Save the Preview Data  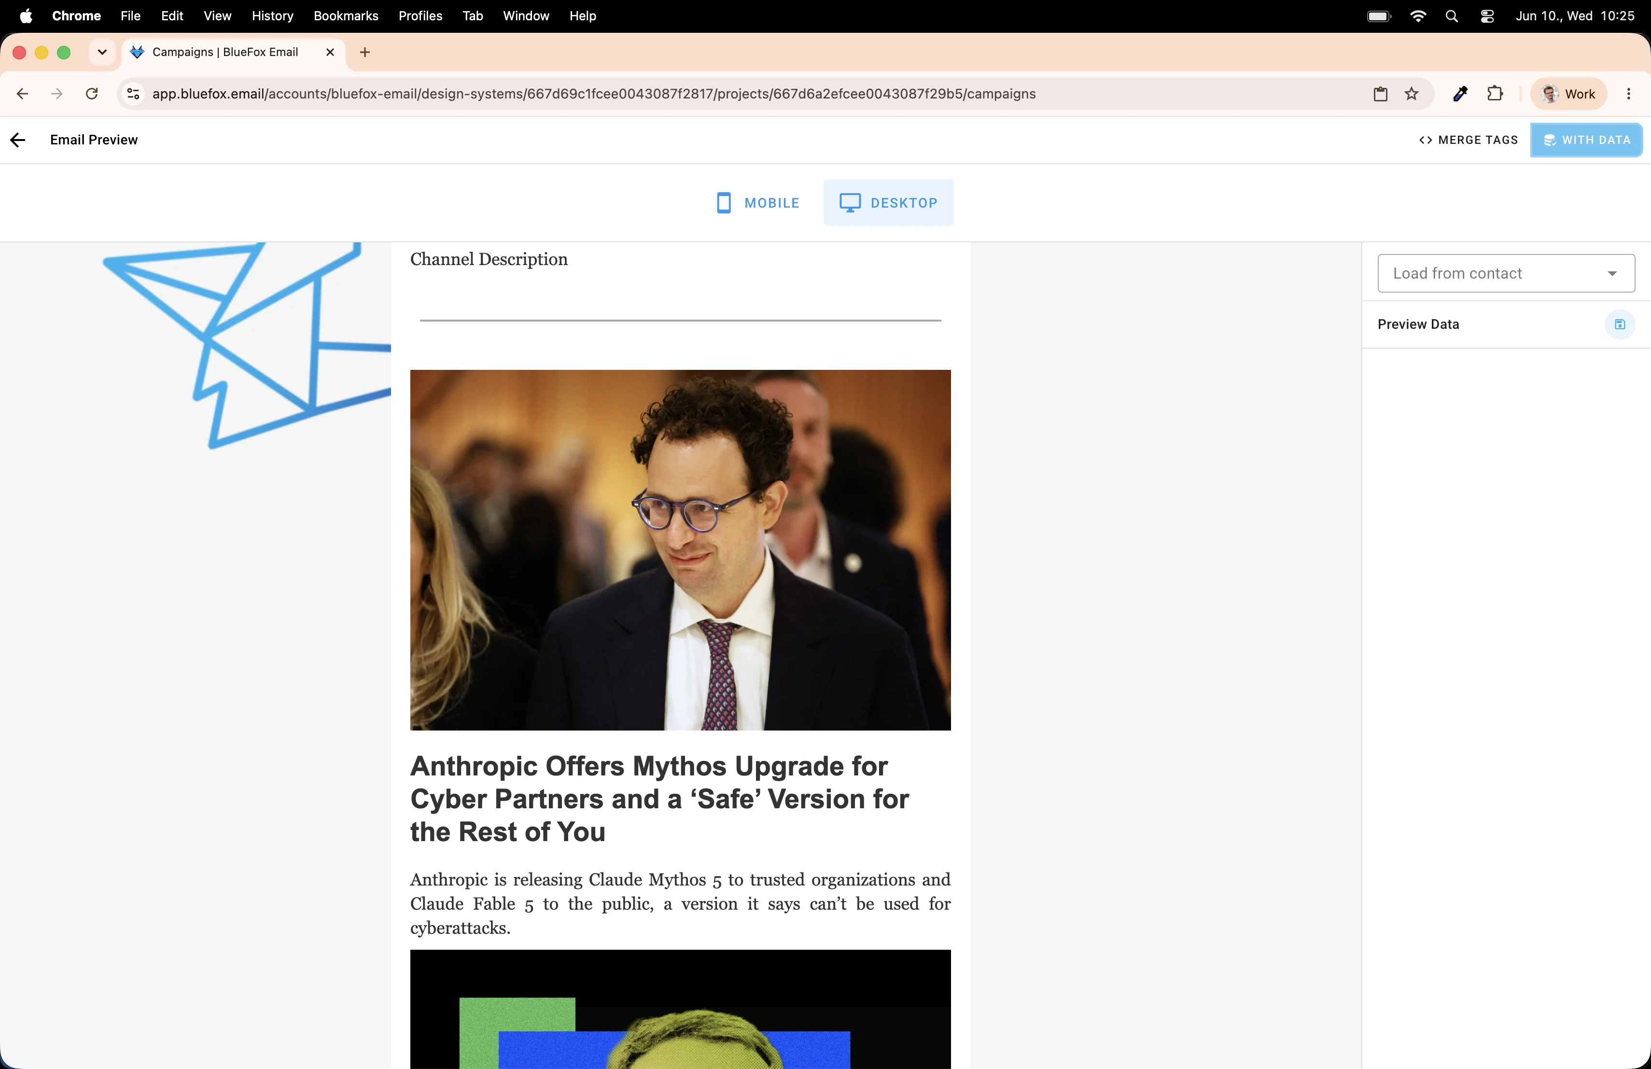point(1619,324)
